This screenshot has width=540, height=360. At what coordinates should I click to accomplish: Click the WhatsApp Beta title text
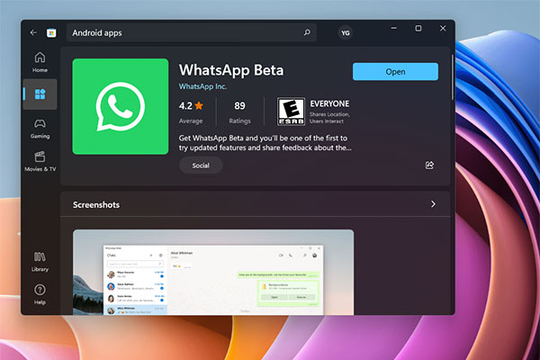coord(231,70)
